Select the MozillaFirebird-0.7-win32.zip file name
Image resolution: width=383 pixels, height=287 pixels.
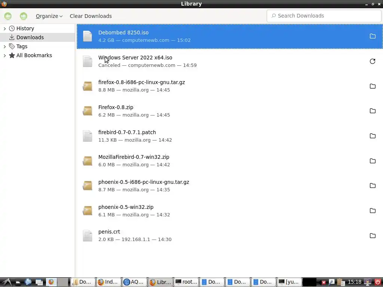(x=134, y=157)
